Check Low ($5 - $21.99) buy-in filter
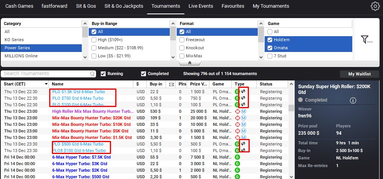Viewport: 383px width, 179px height. tap(94, 56)
